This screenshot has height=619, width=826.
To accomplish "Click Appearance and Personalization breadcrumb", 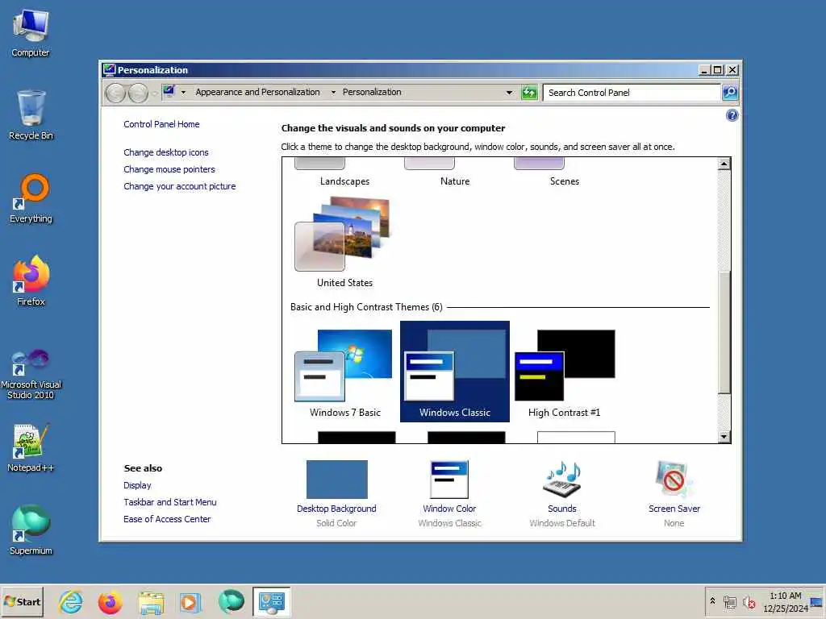I will coord(257,92).
